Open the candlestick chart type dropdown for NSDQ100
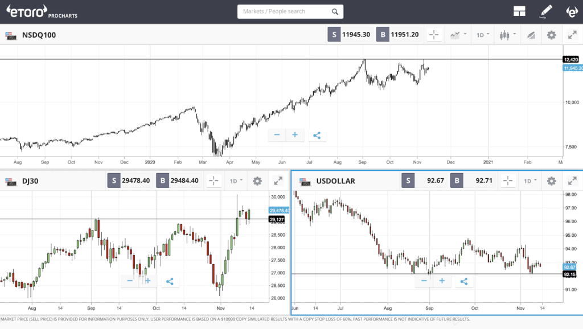 [507, 35]
